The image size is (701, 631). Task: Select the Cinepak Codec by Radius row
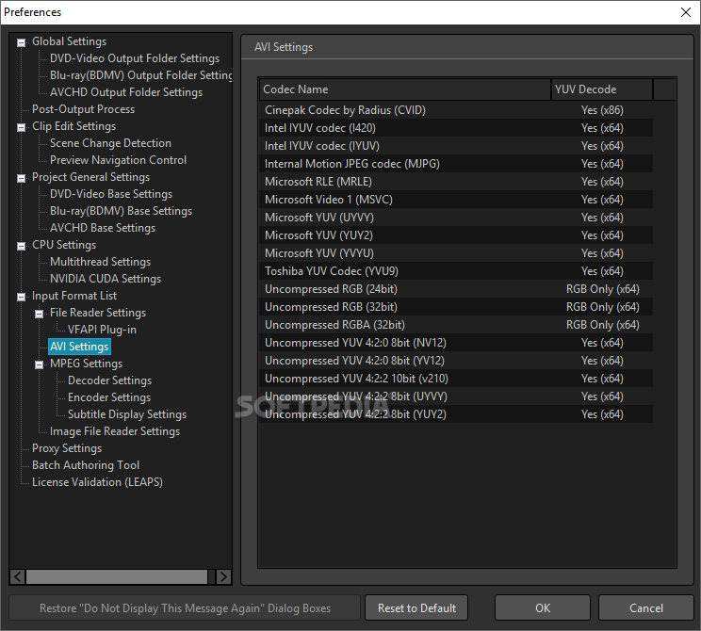456,110
